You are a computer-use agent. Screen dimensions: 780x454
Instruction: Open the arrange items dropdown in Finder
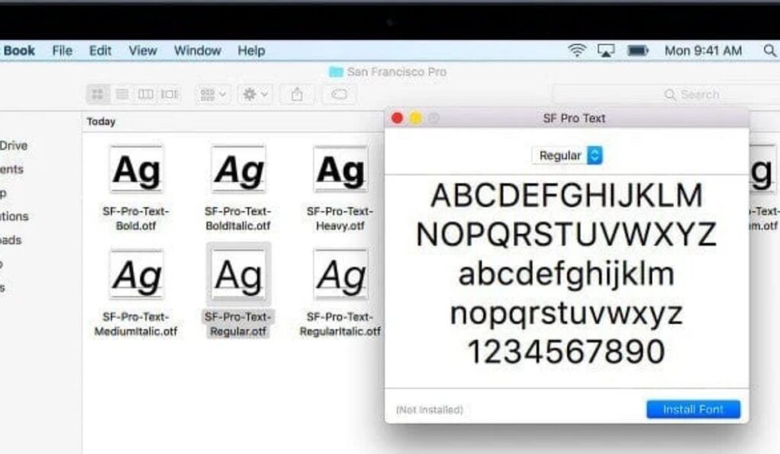213,94
